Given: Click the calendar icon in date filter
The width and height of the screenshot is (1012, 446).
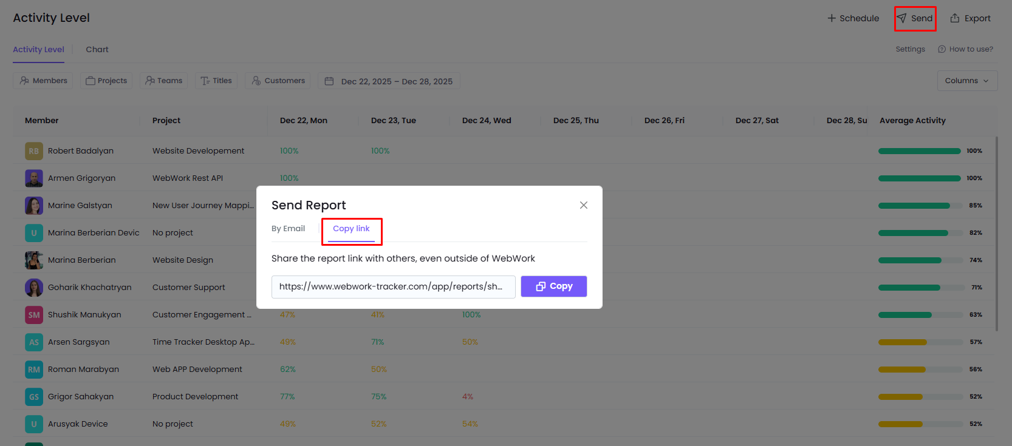Looking at the screenshot, I should coord(329,81).
